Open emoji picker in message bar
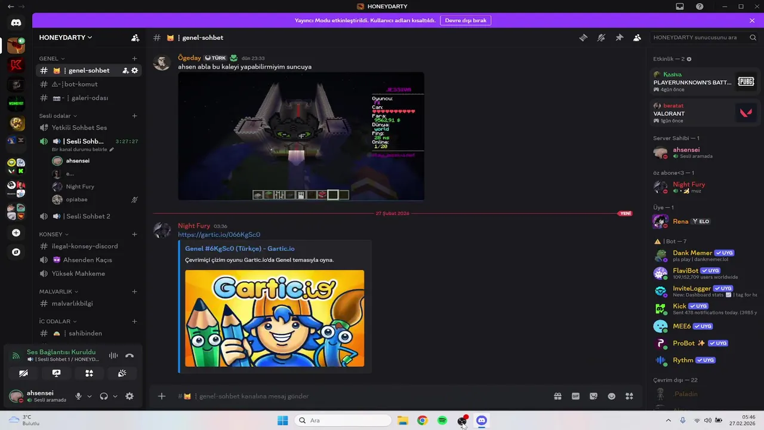 611,396
